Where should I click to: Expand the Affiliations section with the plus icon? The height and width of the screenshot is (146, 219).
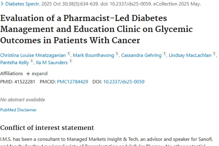(28, 74)
